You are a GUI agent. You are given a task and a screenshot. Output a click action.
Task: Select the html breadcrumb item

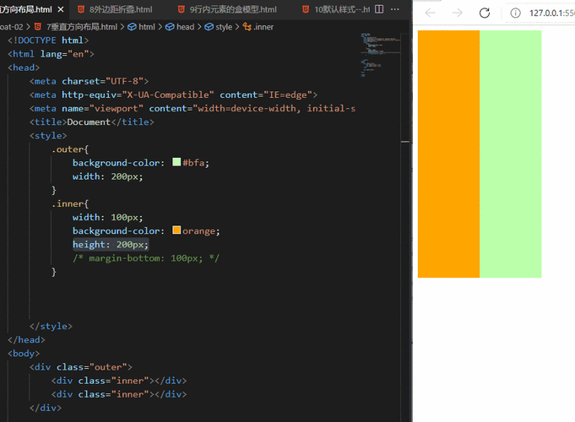point(147,27)
